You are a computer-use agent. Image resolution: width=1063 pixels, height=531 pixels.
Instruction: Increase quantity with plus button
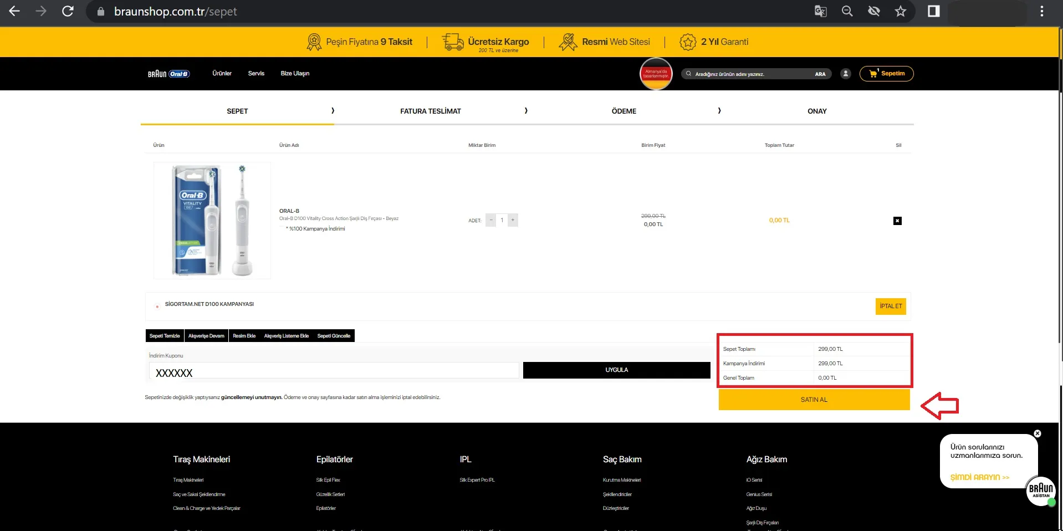513,220
